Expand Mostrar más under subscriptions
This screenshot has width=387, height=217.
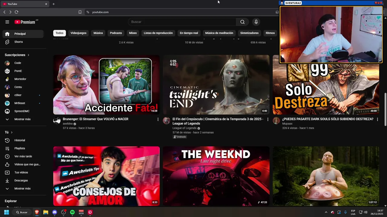pos(24,119)
